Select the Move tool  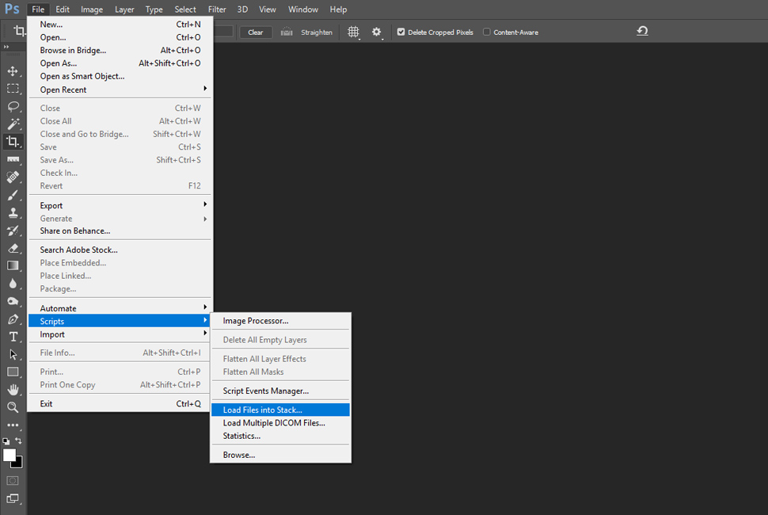point(13,71)
